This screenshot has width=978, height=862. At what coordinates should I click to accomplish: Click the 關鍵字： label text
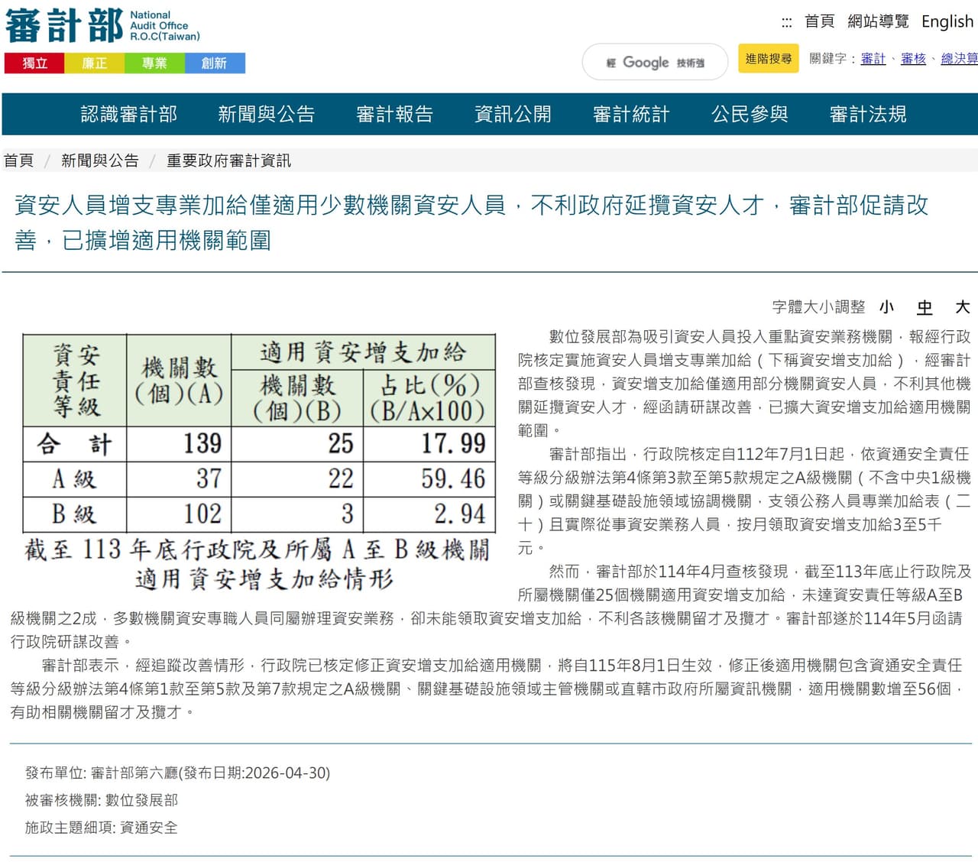click(834, 59)
